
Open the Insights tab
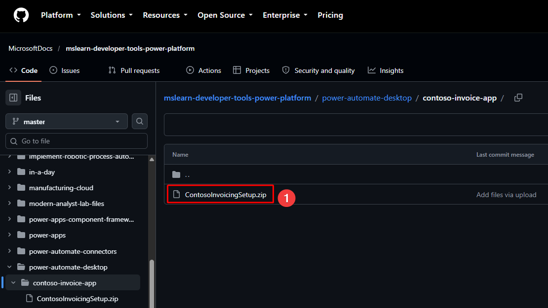pos(386,70)
